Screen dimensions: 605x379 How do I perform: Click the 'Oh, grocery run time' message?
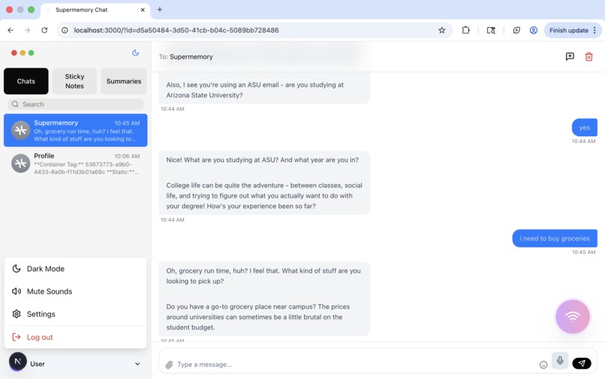(264, 299)
